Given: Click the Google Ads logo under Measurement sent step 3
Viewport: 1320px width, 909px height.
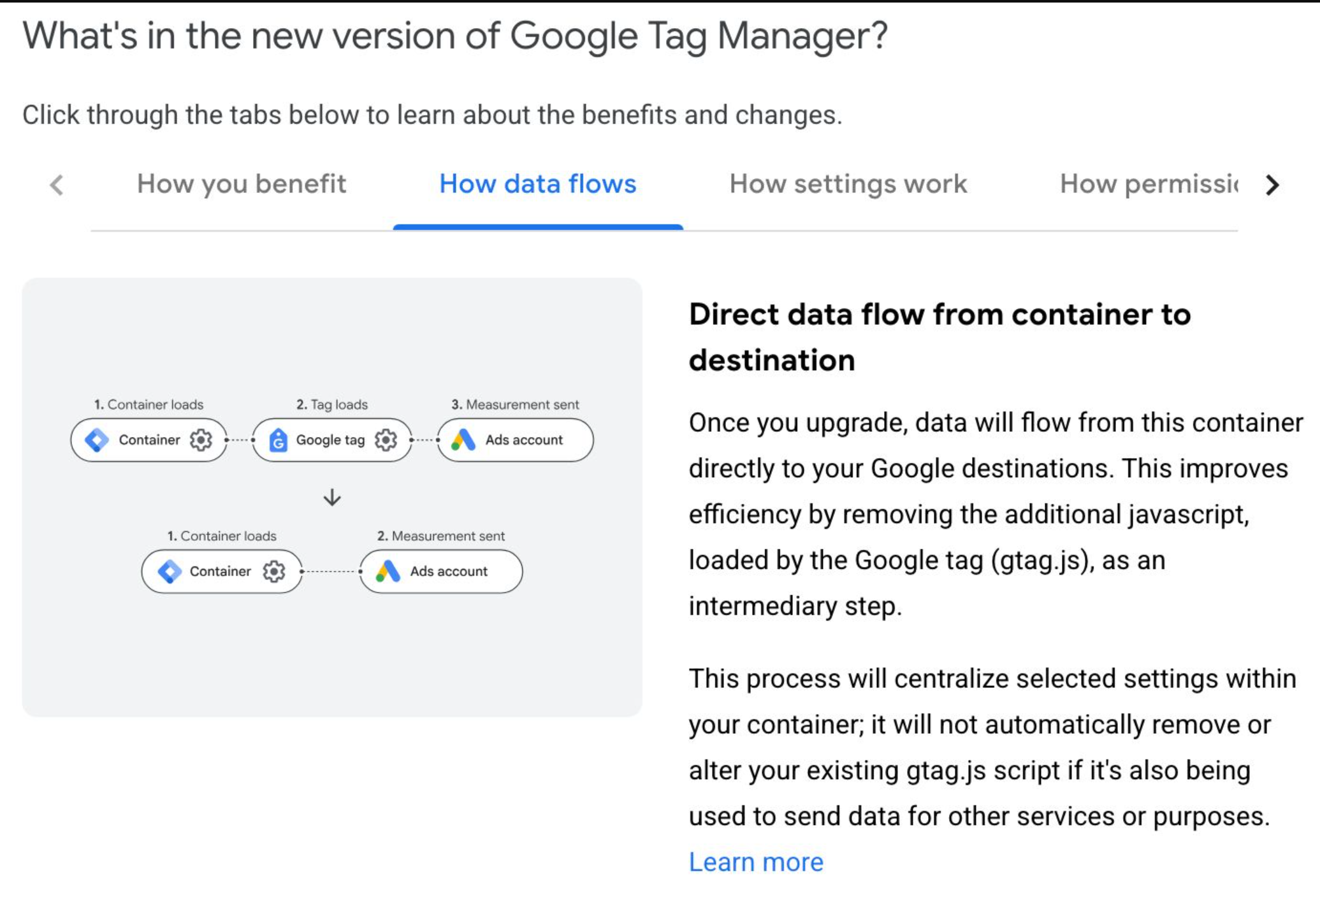Looking at the screenshot, I should pos(463,440).
